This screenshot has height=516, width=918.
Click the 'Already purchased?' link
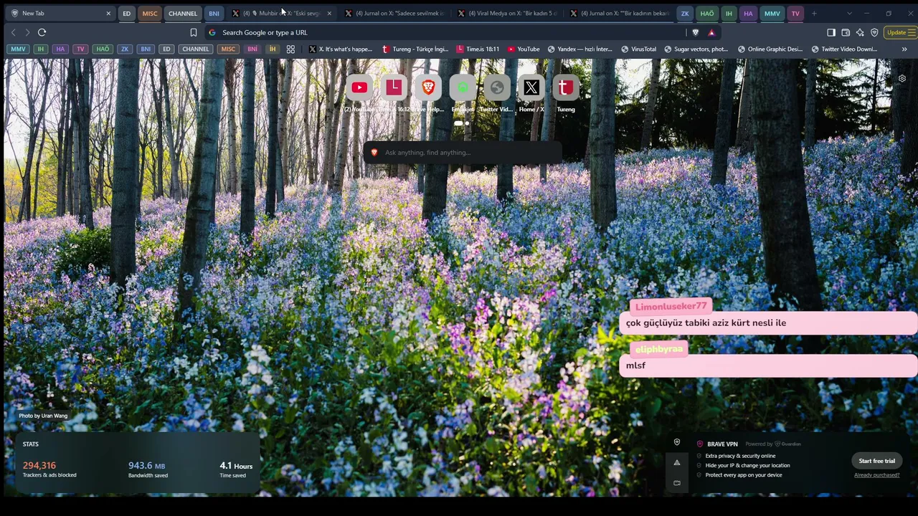point(876,475)
